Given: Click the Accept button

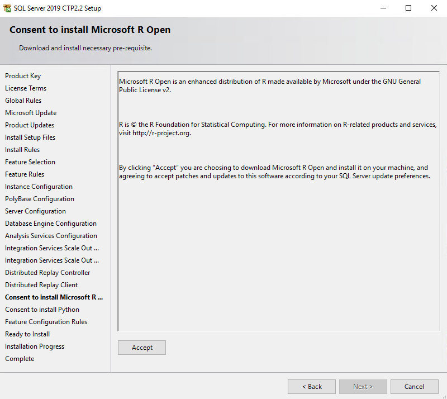Looking at the screenshot, I should click(x=142, y=348).
